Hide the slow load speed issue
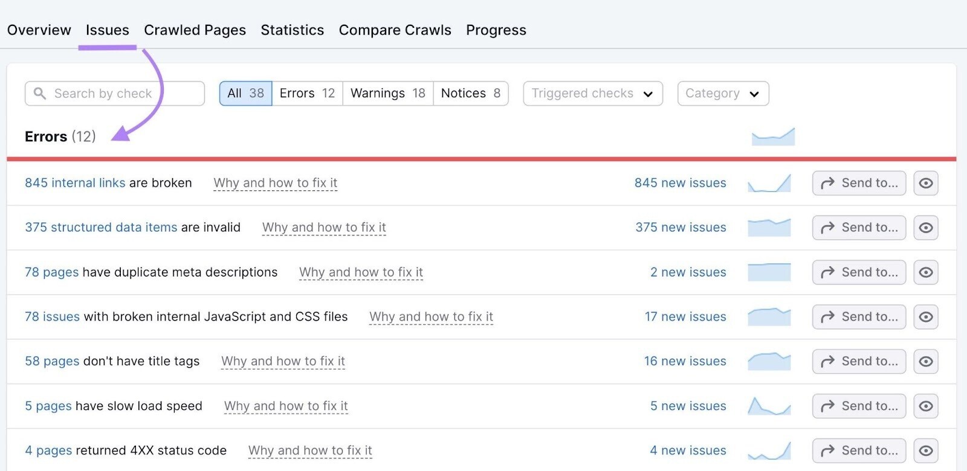Viewport: 967px width, 471px height. click(925, 406)
